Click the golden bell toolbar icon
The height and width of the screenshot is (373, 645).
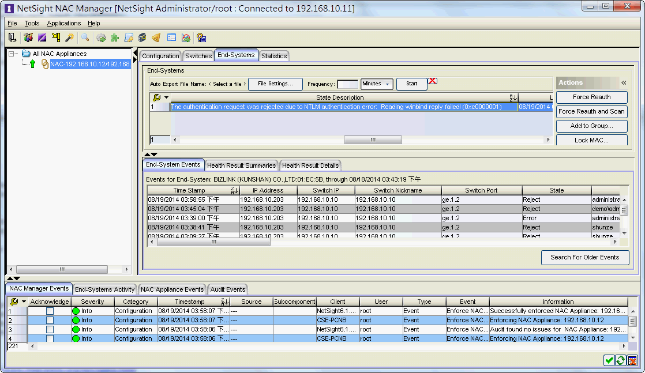point(156,38)
